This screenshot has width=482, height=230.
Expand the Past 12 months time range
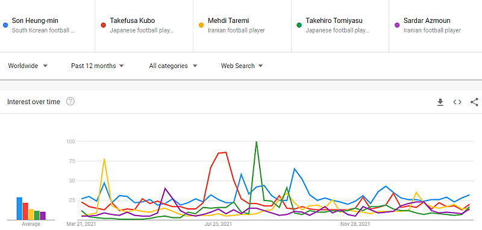(98, 66)
